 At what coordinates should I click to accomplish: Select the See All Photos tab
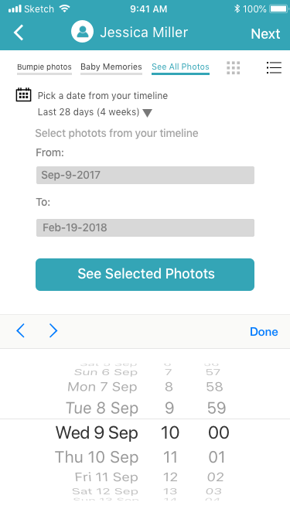point(180,67)
